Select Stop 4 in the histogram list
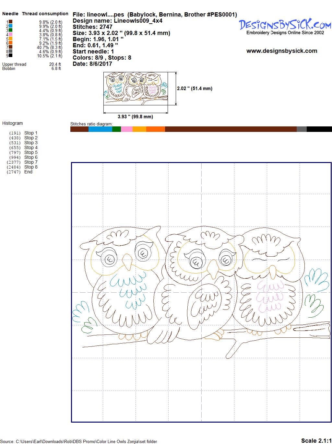 tap(31, 147)
